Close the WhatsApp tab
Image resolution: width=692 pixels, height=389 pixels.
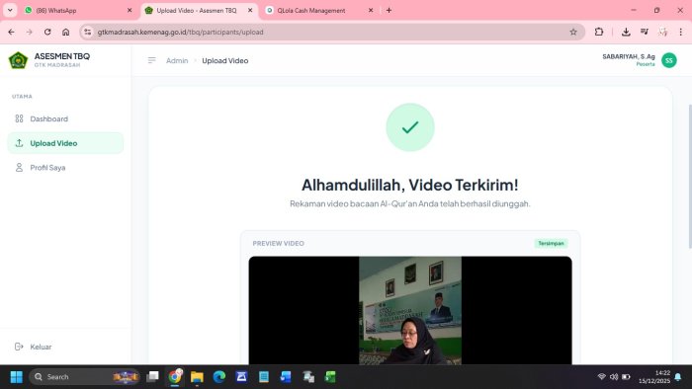[130, 10]
